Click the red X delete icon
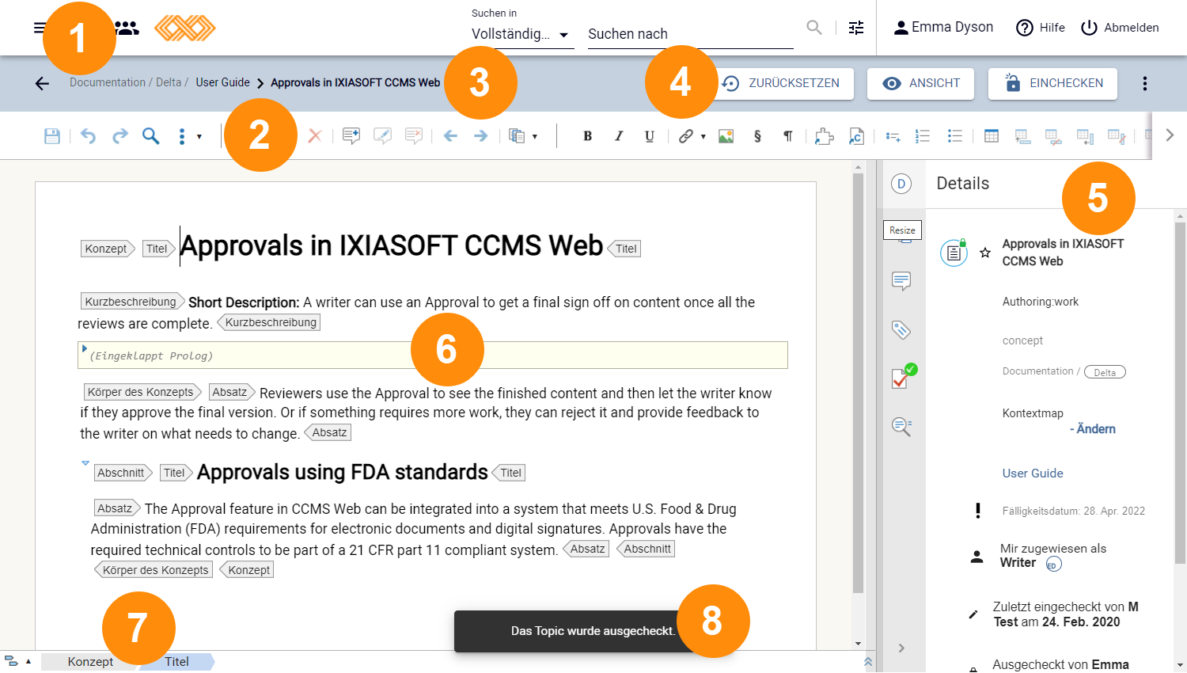Screen dimensions: 1187x673 pyautogui.click(x=315, y=136)
